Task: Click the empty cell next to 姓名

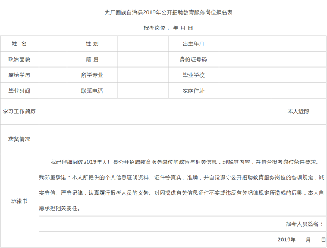Action: point(53,43)
